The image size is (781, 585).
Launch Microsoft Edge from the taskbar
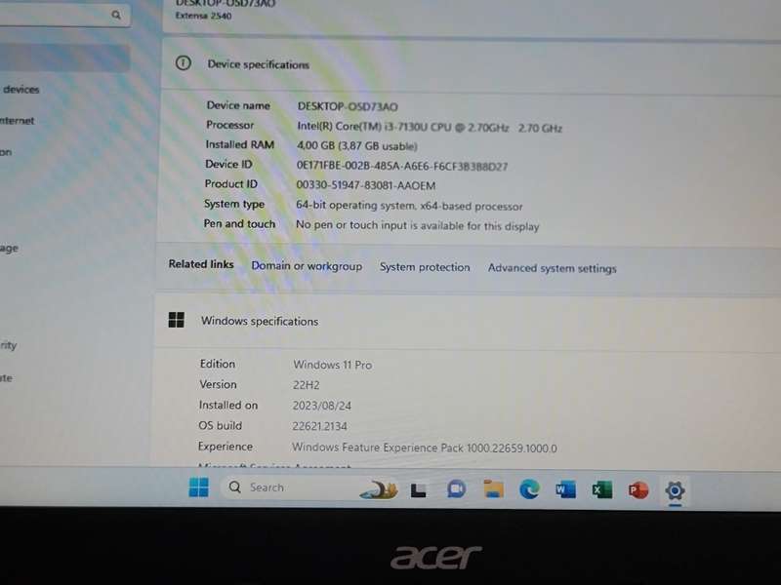(529, 490)
